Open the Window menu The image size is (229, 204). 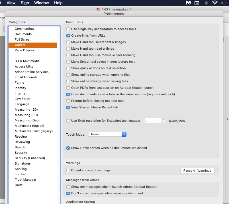pyautogui.click(x=42, y=3)
